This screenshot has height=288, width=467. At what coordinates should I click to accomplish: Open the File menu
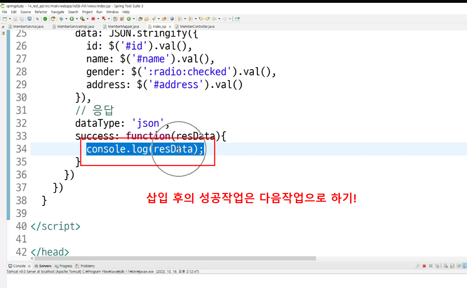coord(5,12)
